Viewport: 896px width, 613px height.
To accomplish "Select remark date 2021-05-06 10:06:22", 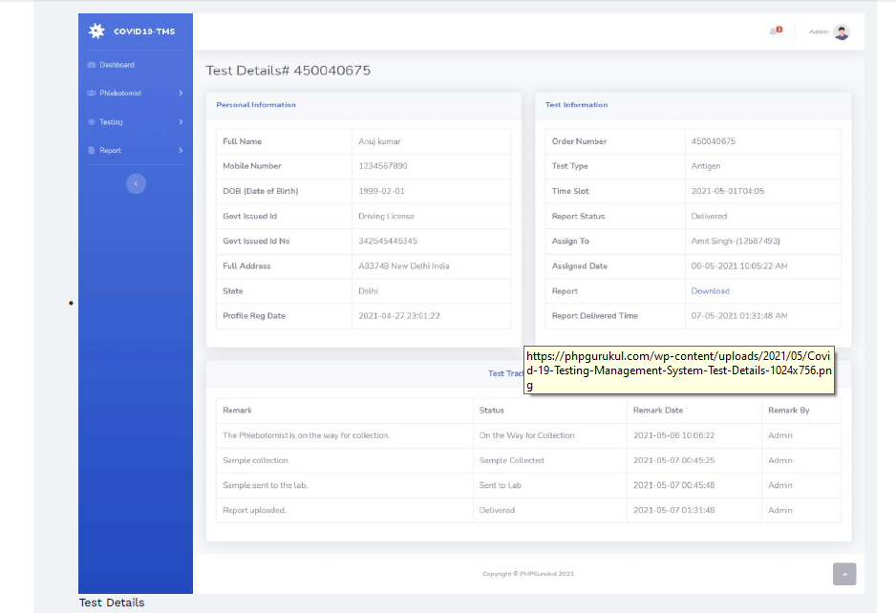I will pyautogui.click(x=673, y=435).
